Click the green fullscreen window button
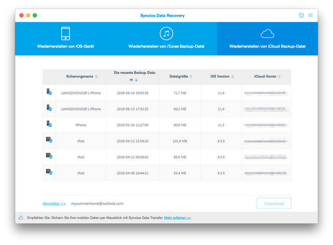This screenshot has height=245, width=333. [35, 15]
